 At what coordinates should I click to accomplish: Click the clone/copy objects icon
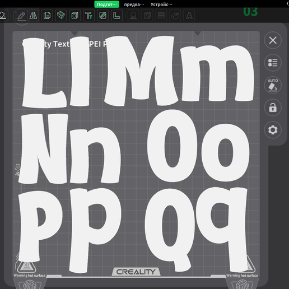tap(47, 16)
